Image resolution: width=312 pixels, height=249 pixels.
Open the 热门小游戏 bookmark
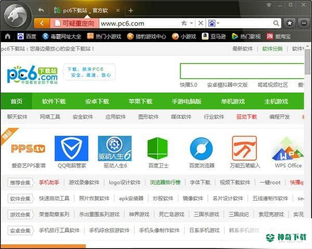105,36
